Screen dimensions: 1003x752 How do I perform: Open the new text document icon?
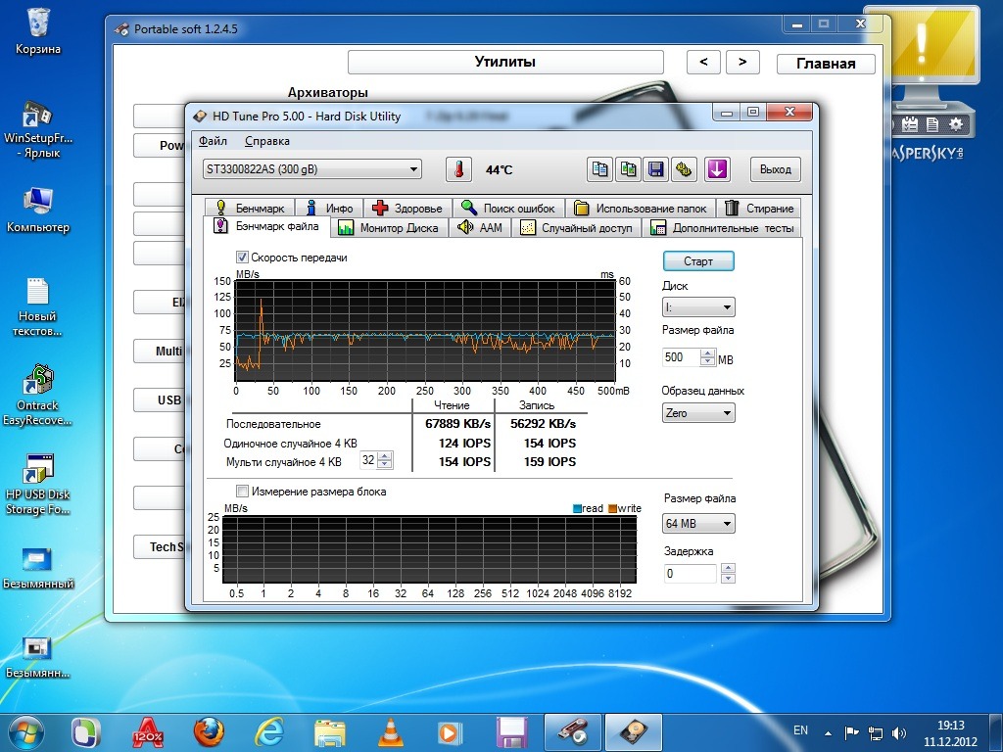tap(38, 306)
